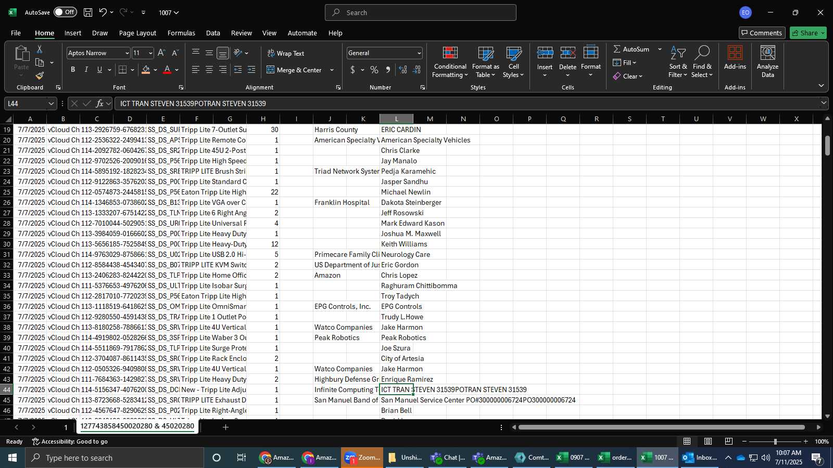Collapse the ribbon with chevron
833x468 pixels.
point(821,86)
